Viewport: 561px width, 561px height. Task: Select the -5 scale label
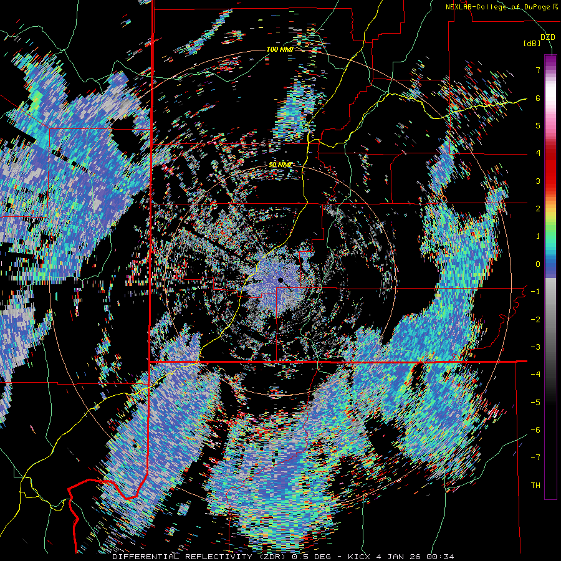click(x=535, y=403)
